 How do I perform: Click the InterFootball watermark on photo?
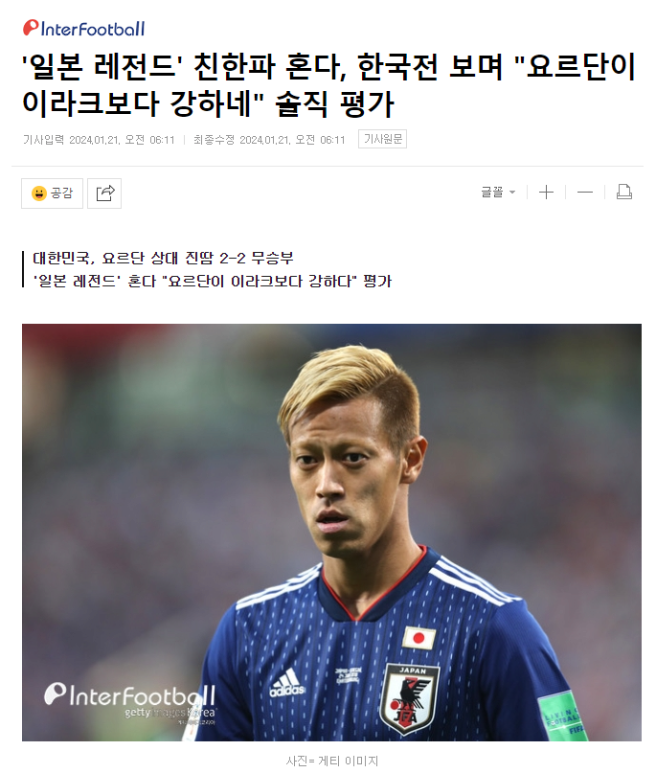130,695
